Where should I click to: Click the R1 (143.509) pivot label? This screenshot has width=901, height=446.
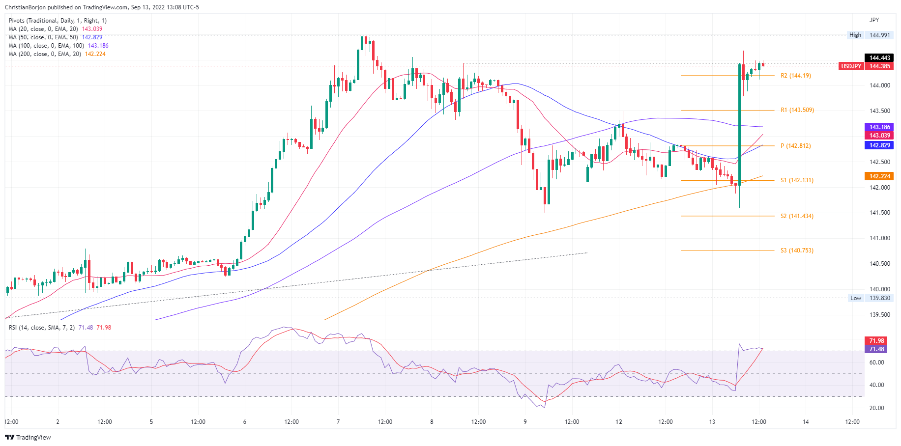click(x=797, y=110)
